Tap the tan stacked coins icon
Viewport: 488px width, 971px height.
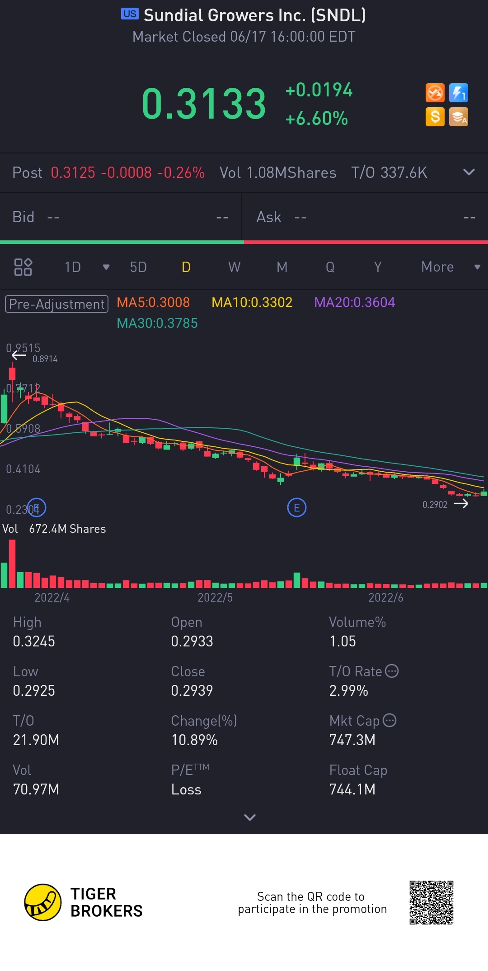point(459,117)
